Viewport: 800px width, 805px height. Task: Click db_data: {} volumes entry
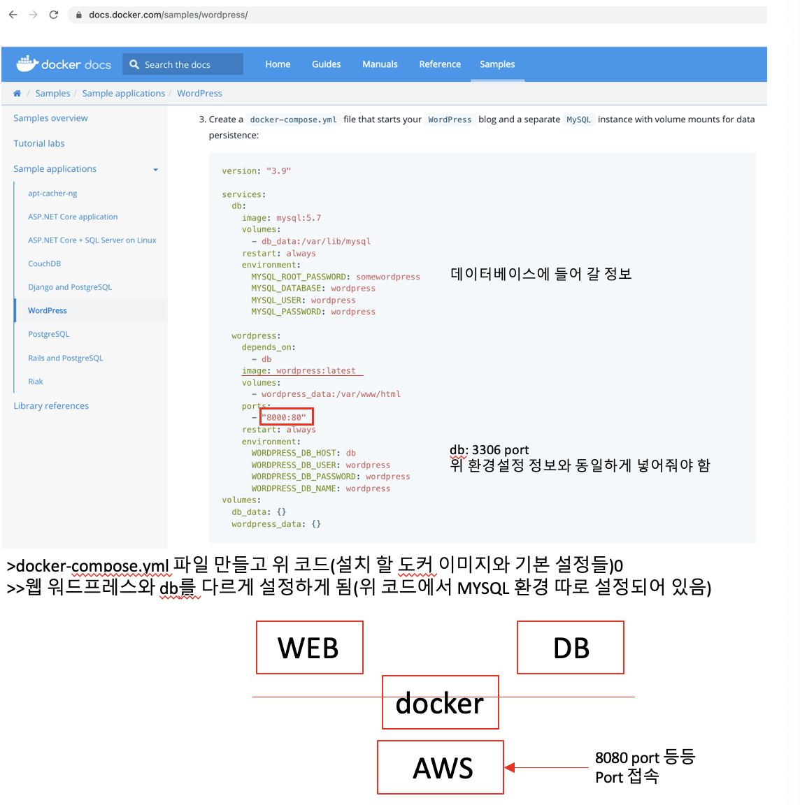pos(259,512)
